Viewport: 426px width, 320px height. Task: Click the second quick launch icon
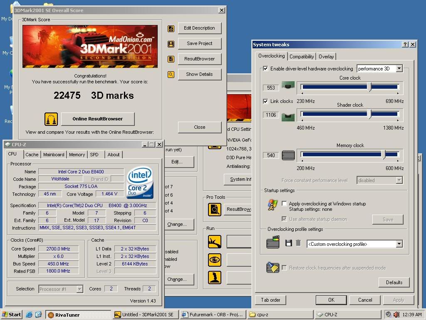tap(38, 315)
